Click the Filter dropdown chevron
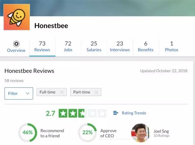The width and height of the screenshot is (195, 145). tap(27, 93)
